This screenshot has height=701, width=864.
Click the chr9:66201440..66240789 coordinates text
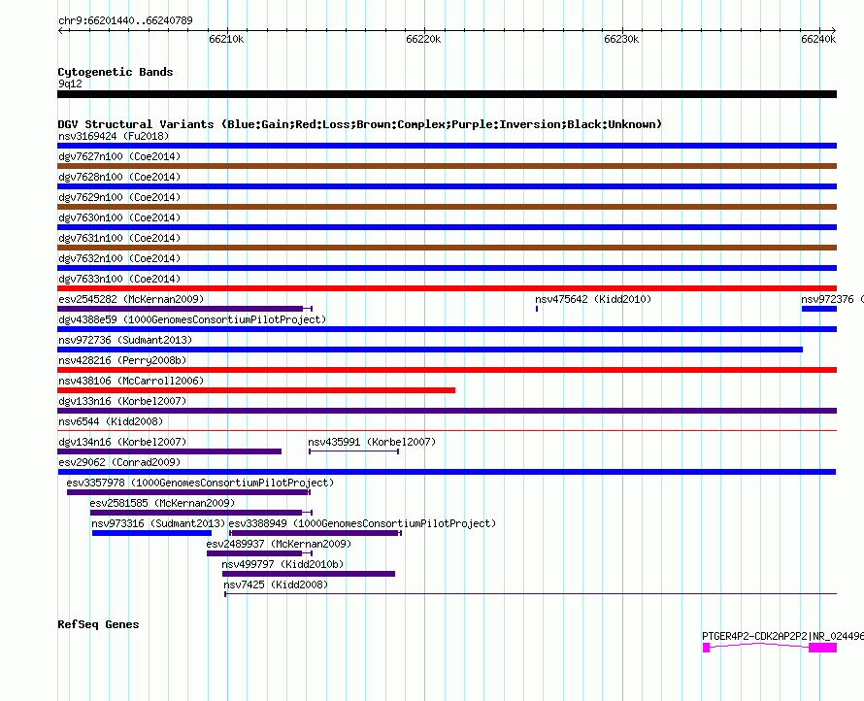(125, 21)
